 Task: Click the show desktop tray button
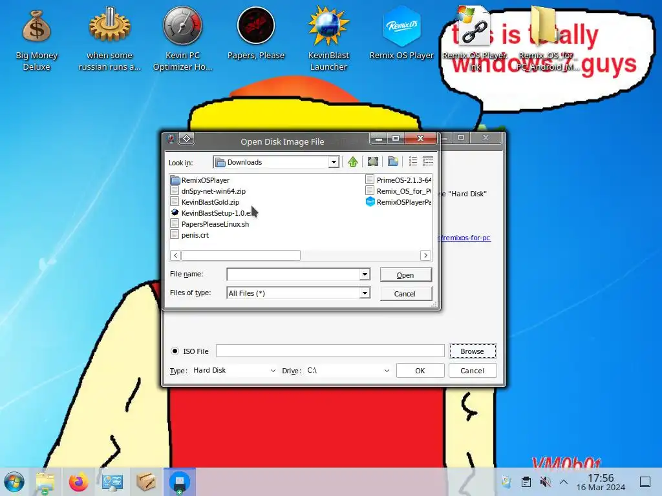tap(645, 482)
